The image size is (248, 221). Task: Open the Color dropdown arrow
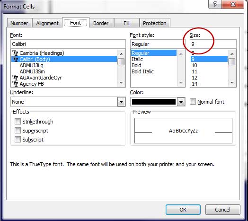(181, 102)
